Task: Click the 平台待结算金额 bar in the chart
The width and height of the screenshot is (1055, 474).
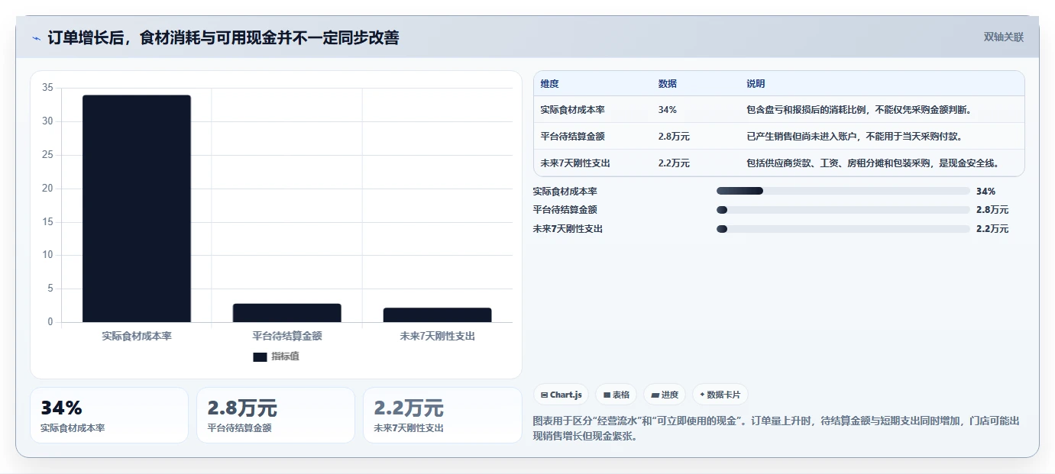Action: click(287, 313)
